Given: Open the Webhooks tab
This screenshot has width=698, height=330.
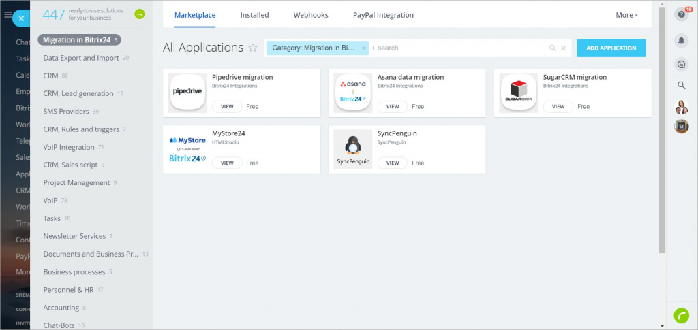Looking at the screenshot, I should click(x=311, y=15).
